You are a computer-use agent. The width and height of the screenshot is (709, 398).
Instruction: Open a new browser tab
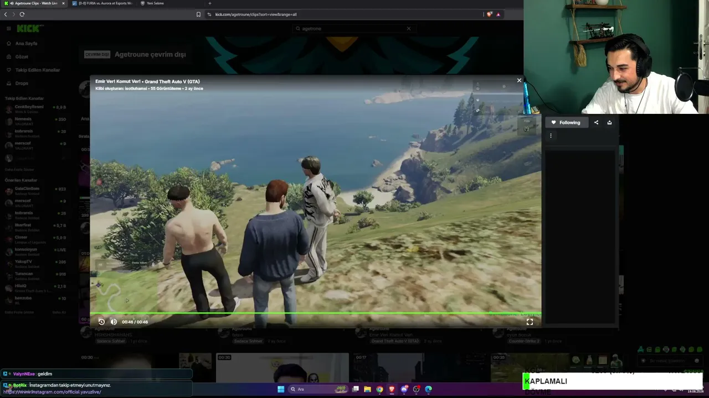[209, 3]
